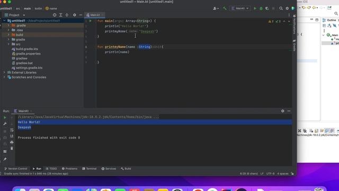Image resolution: width=339 pixels, height=191 pixels.
Task: Expand the gradle folder
Action: coord(8,39)
